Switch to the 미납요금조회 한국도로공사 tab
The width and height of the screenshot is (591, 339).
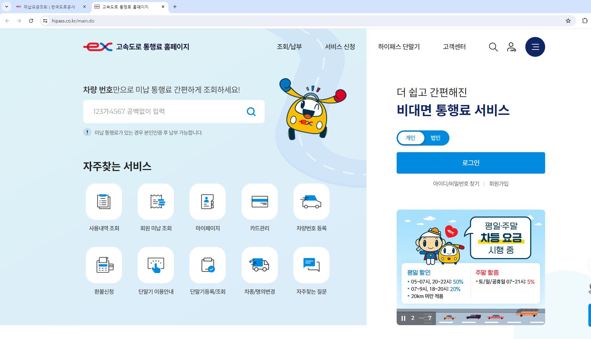(x=49, y=7)
